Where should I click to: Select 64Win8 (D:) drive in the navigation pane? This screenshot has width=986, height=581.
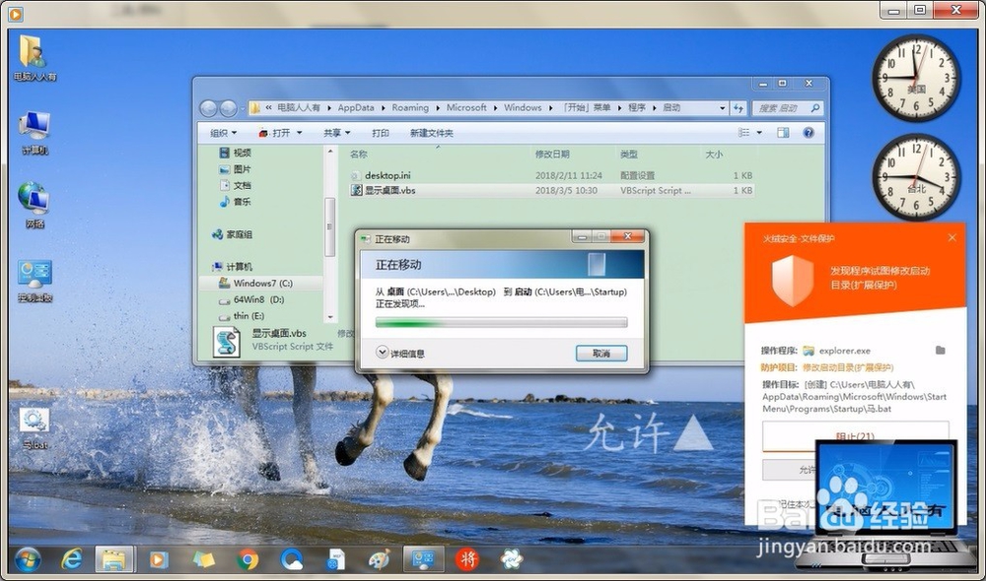(258, 299)
